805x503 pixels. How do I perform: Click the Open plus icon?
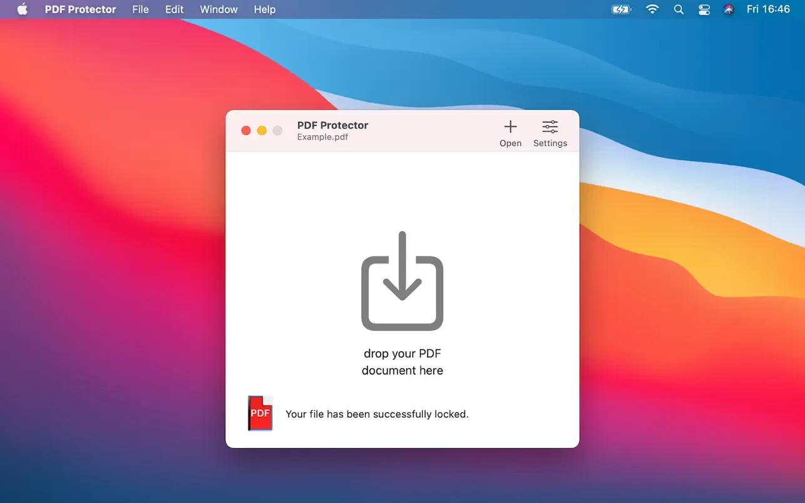510,128
